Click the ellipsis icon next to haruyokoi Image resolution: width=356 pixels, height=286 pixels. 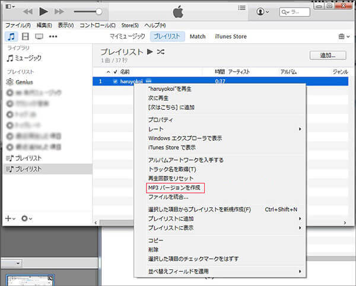(148, 80)
